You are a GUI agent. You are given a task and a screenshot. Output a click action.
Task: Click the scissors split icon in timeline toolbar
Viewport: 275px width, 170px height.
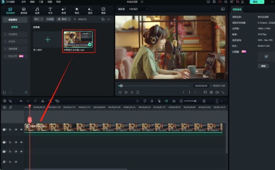[43, 101]
